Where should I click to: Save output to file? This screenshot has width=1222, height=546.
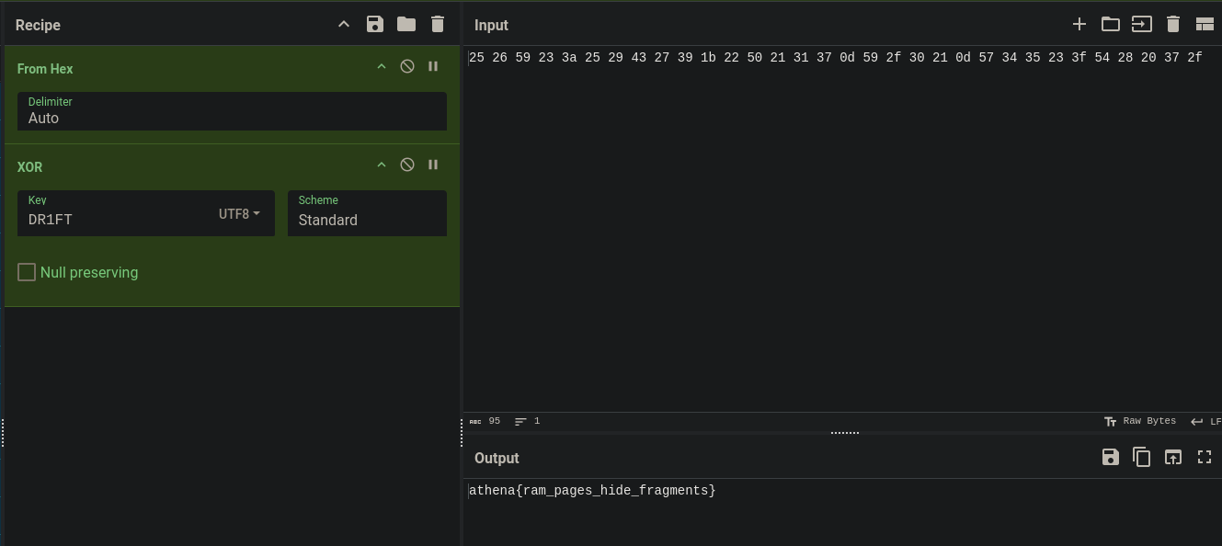pyautogui.click(x=1111, y=457)
